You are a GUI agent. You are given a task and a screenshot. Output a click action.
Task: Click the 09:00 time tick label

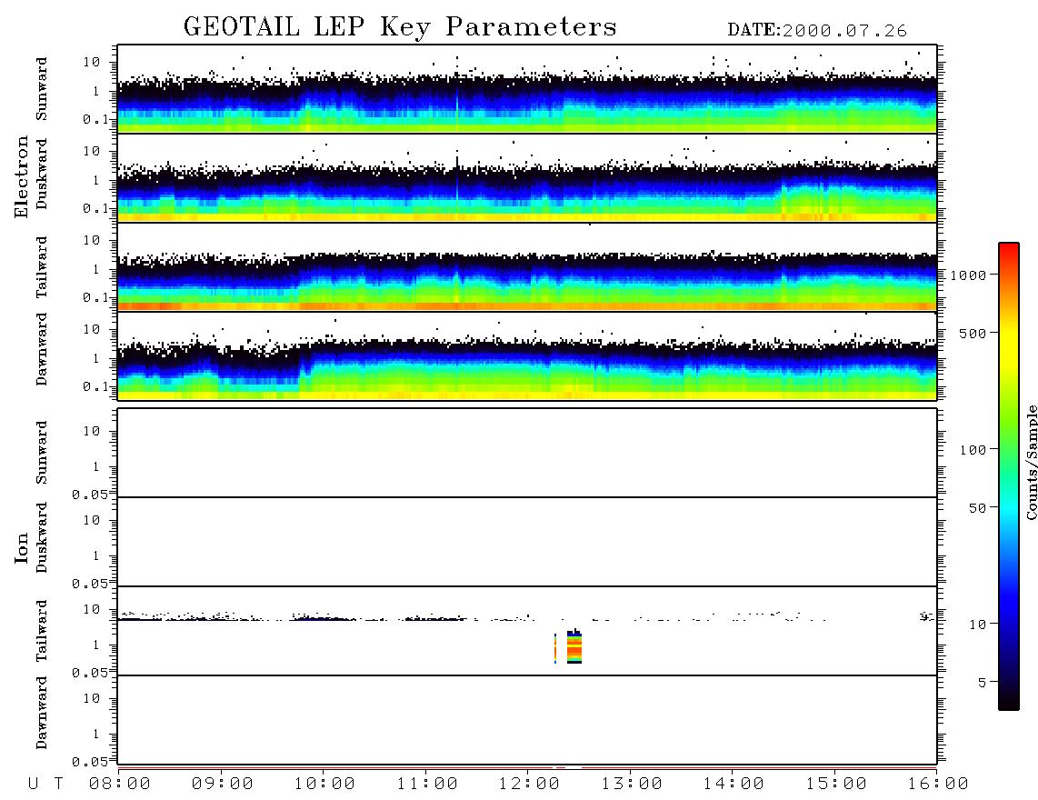[x=223, y=784]
